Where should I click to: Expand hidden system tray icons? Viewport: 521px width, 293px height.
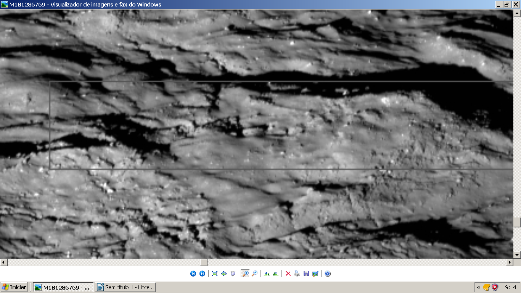click(x=479, y=287)
